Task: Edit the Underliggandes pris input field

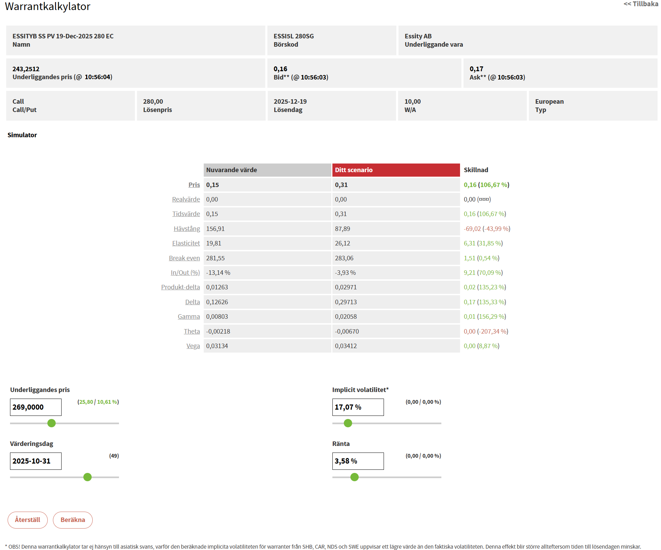Action: point(36,407)
